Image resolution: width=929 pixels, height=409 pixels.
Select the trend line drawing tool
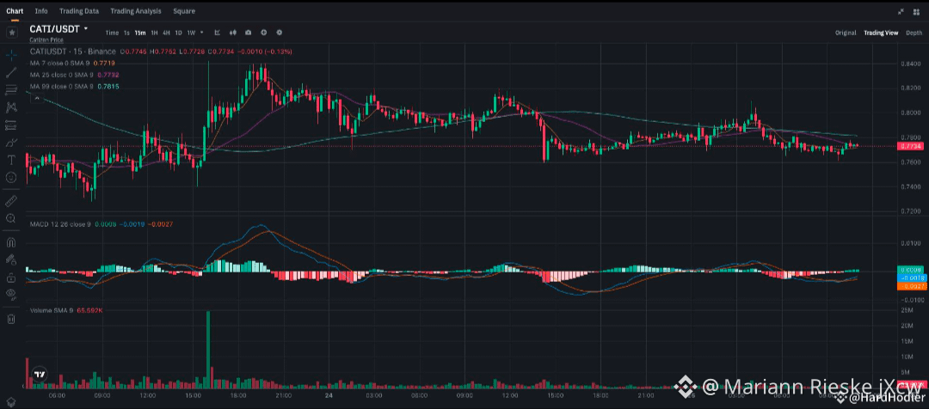[x=11, y=73]
